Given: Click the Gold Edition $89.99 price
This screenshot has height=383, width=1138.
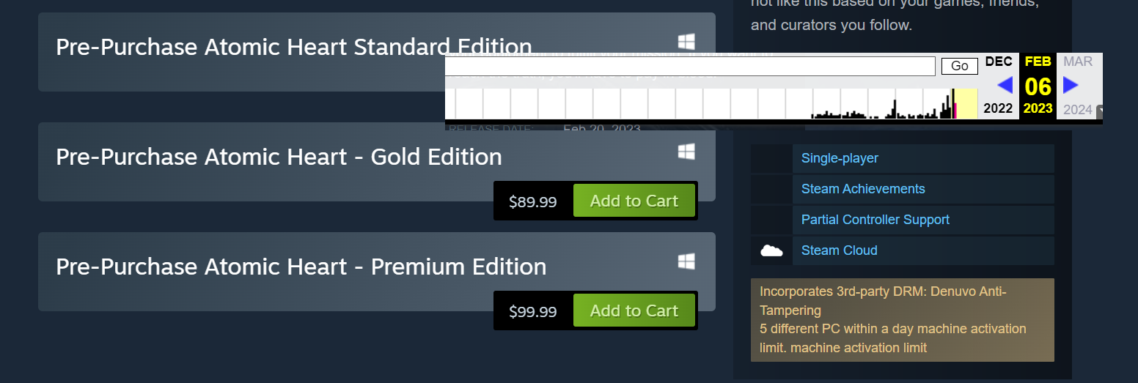Looking at the screenshot, I should click(x=533, y=201).
